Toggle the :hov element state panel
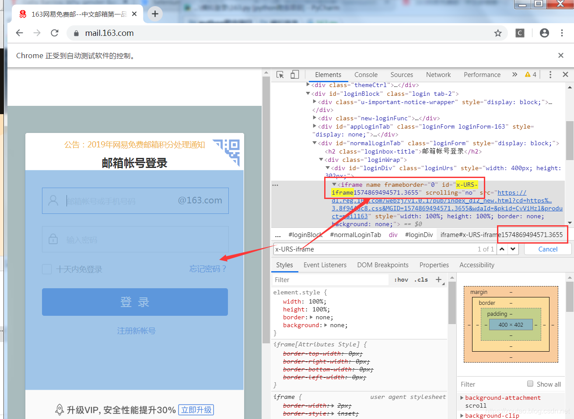The height and width of the screenshot is (419, 574). [x=401, y=280]
